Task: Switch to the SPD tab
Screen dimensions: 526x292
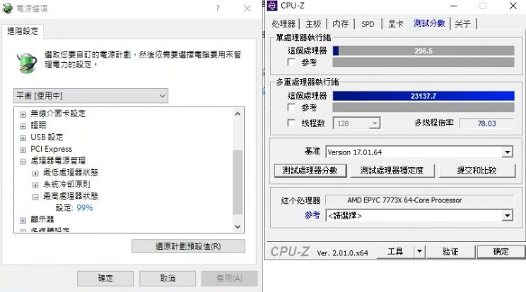Action: 368,24
